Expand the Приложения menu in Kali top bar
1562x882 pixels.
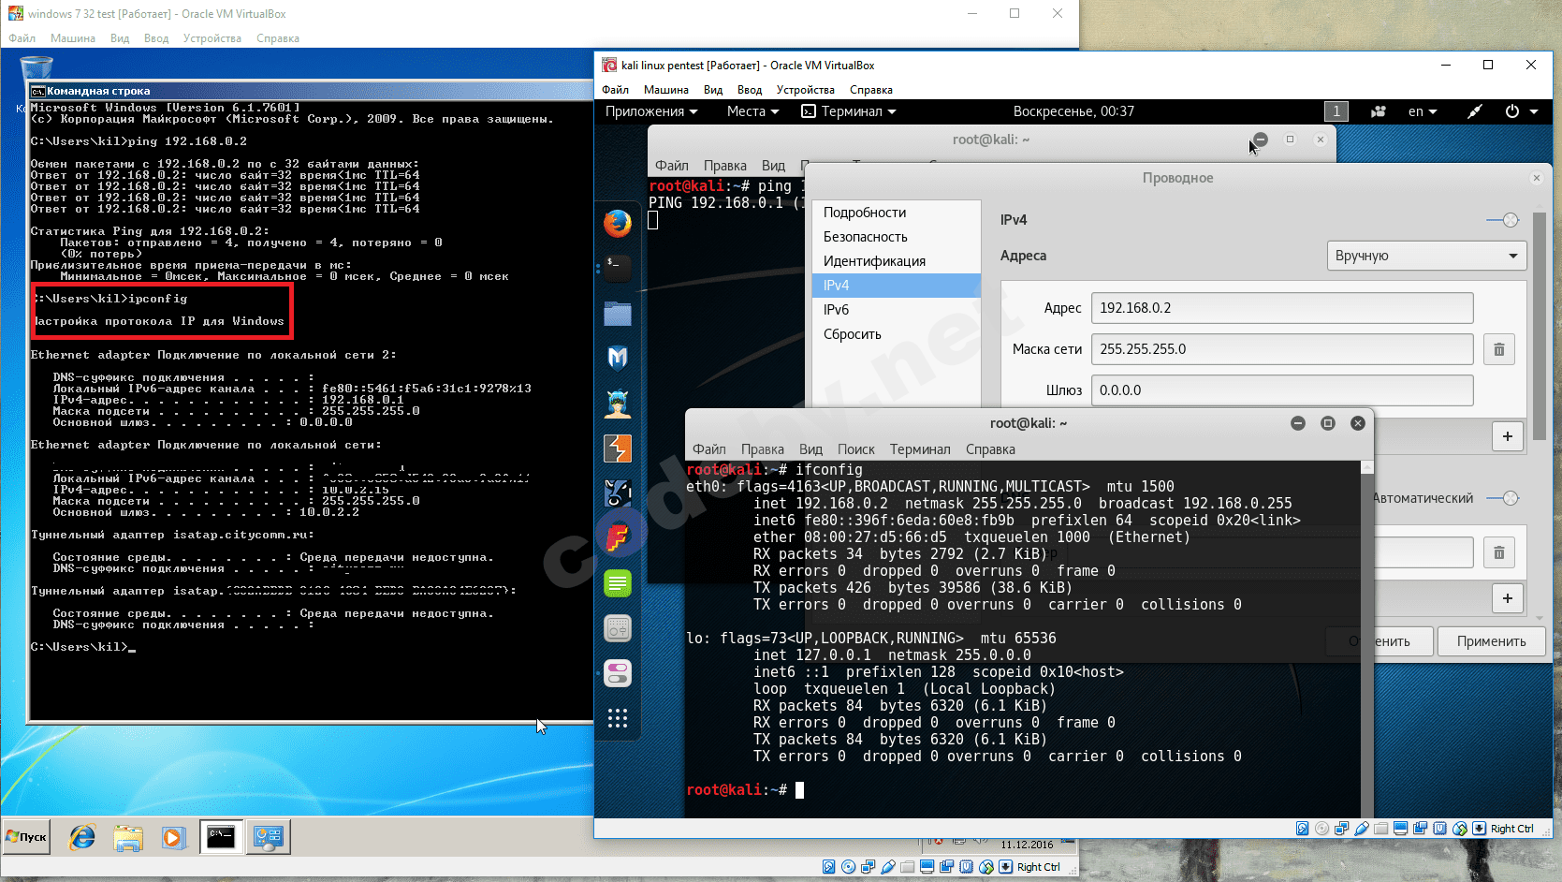[x=651, y=111]
